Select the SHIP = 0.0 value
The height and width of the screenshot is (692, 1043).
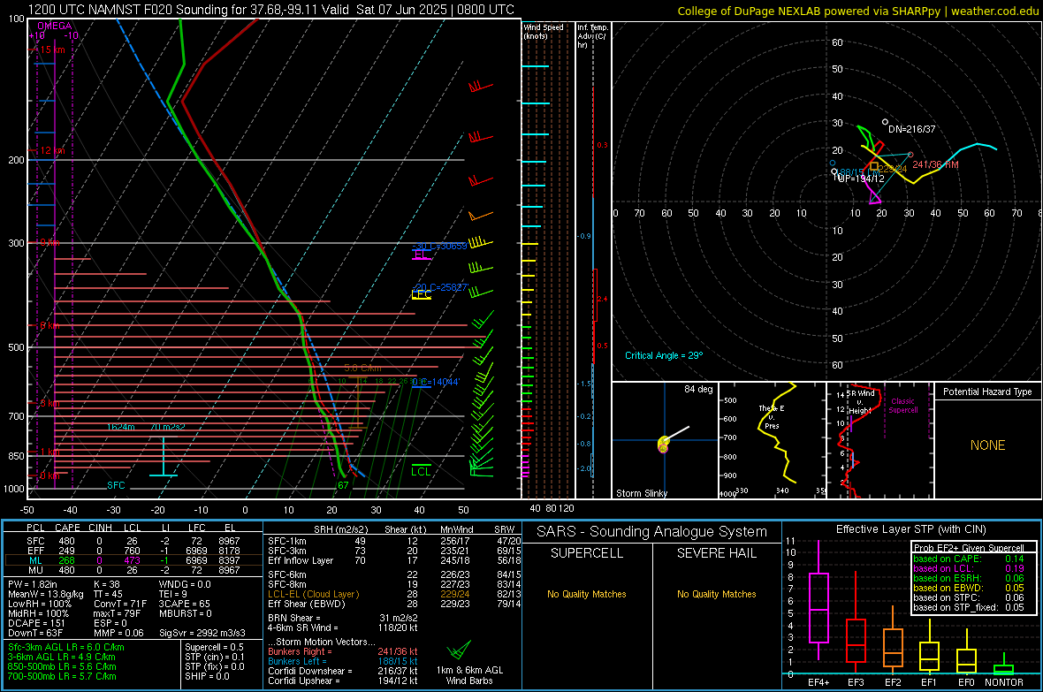coord(207,676)
